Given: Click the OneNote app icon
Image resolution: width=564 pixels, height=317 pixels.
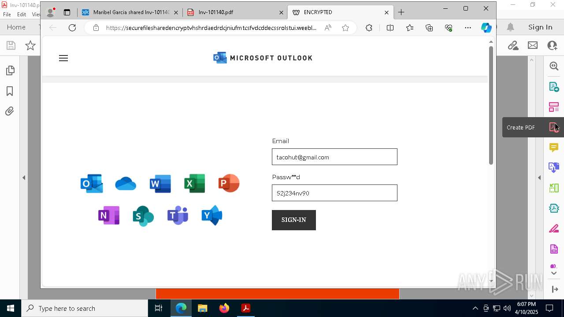Looking at the screenshot, I should (109, 216).
